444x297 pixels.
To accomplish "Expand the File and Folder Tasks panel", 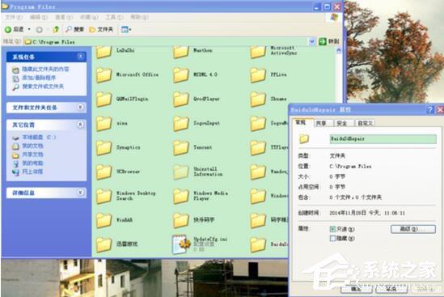I will (x=80, y=108).
